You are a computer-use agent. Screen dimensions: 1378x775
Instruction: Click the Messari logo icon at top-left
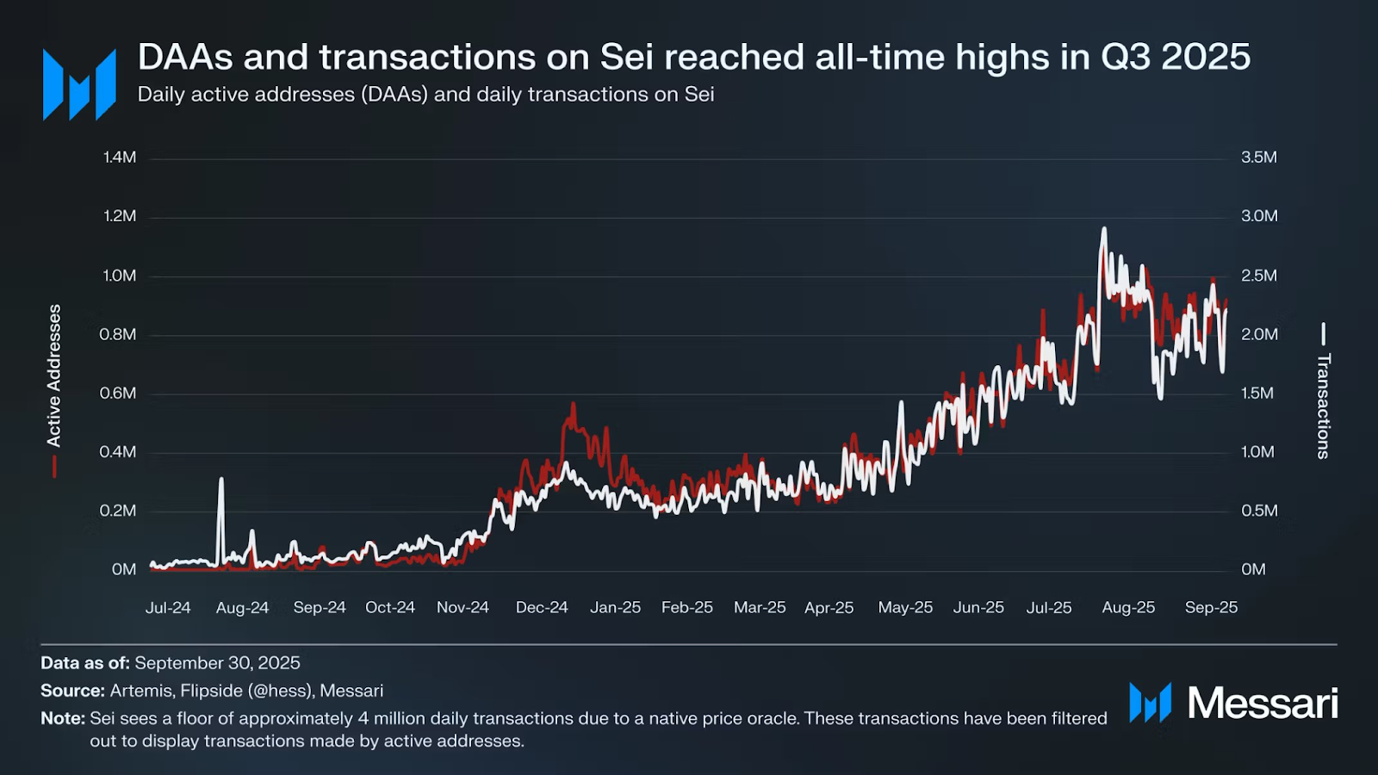[79, 84]
